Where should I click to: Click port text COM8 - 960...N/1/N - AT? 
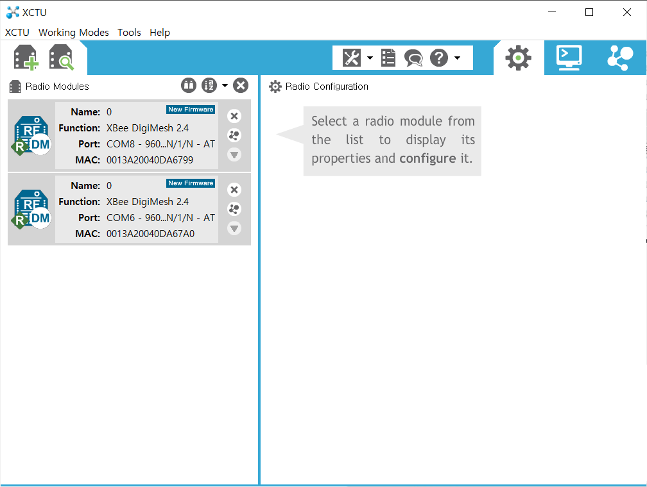click(161, 144)
